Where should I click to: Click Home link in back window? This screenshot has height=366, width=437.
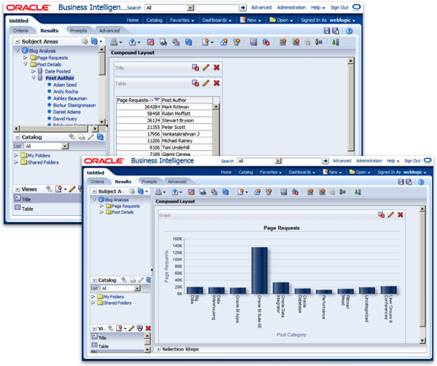133,20
